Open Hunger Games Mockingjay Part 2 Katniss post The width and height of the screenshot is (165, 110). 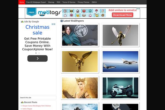click(37, 106)
